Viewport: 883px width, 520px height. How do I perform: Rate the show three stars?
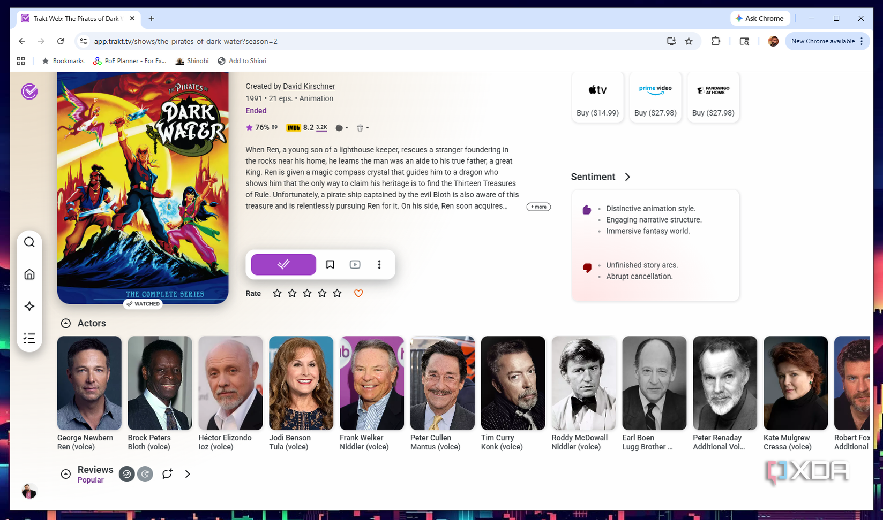[307, 293]
